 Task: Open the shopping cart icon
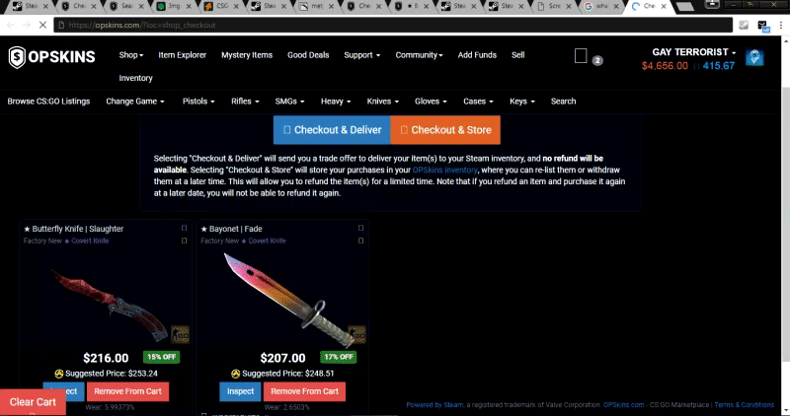click(x=581, y=56)
